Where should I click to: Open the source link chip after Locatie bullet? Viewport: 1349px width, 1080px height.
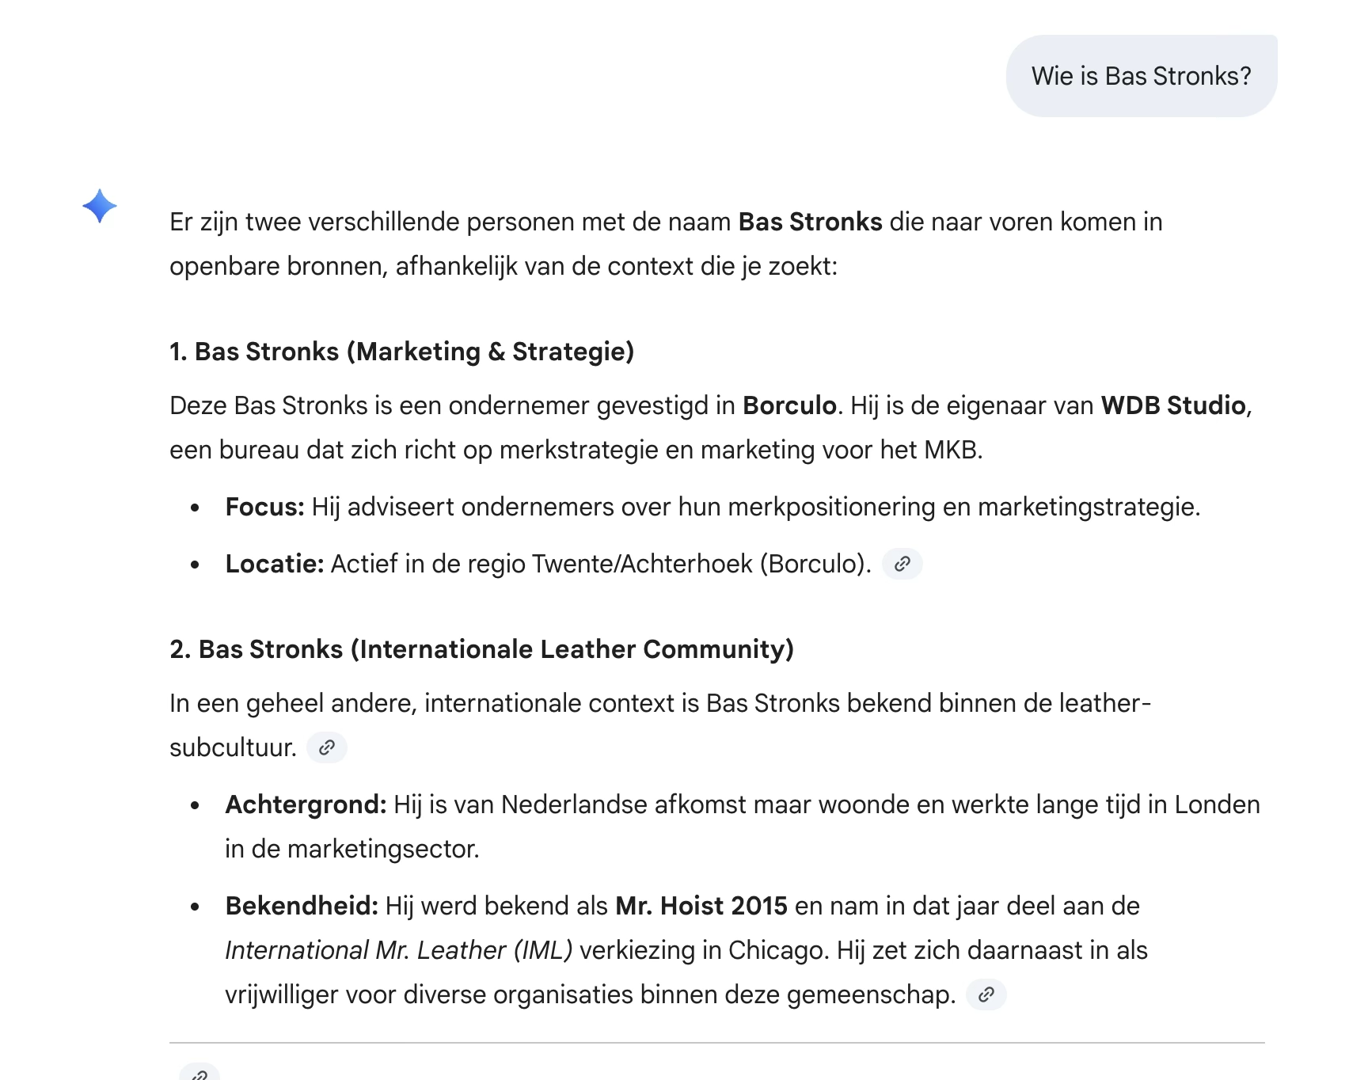pyautogui.click(x=902, y=565)
